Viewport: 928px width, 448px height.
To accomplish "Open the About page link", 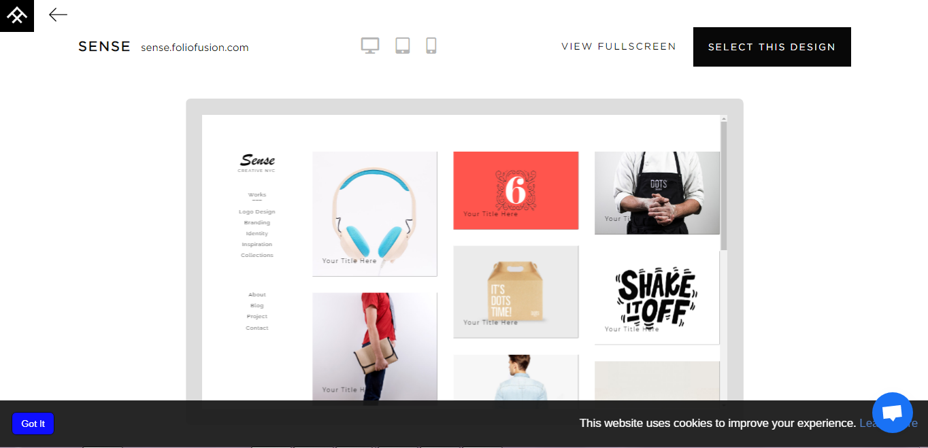I will tap(256, 295).
